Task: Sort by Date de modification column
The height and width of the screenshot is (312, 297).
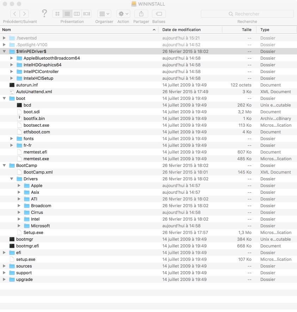Action: tap(181, 30)
